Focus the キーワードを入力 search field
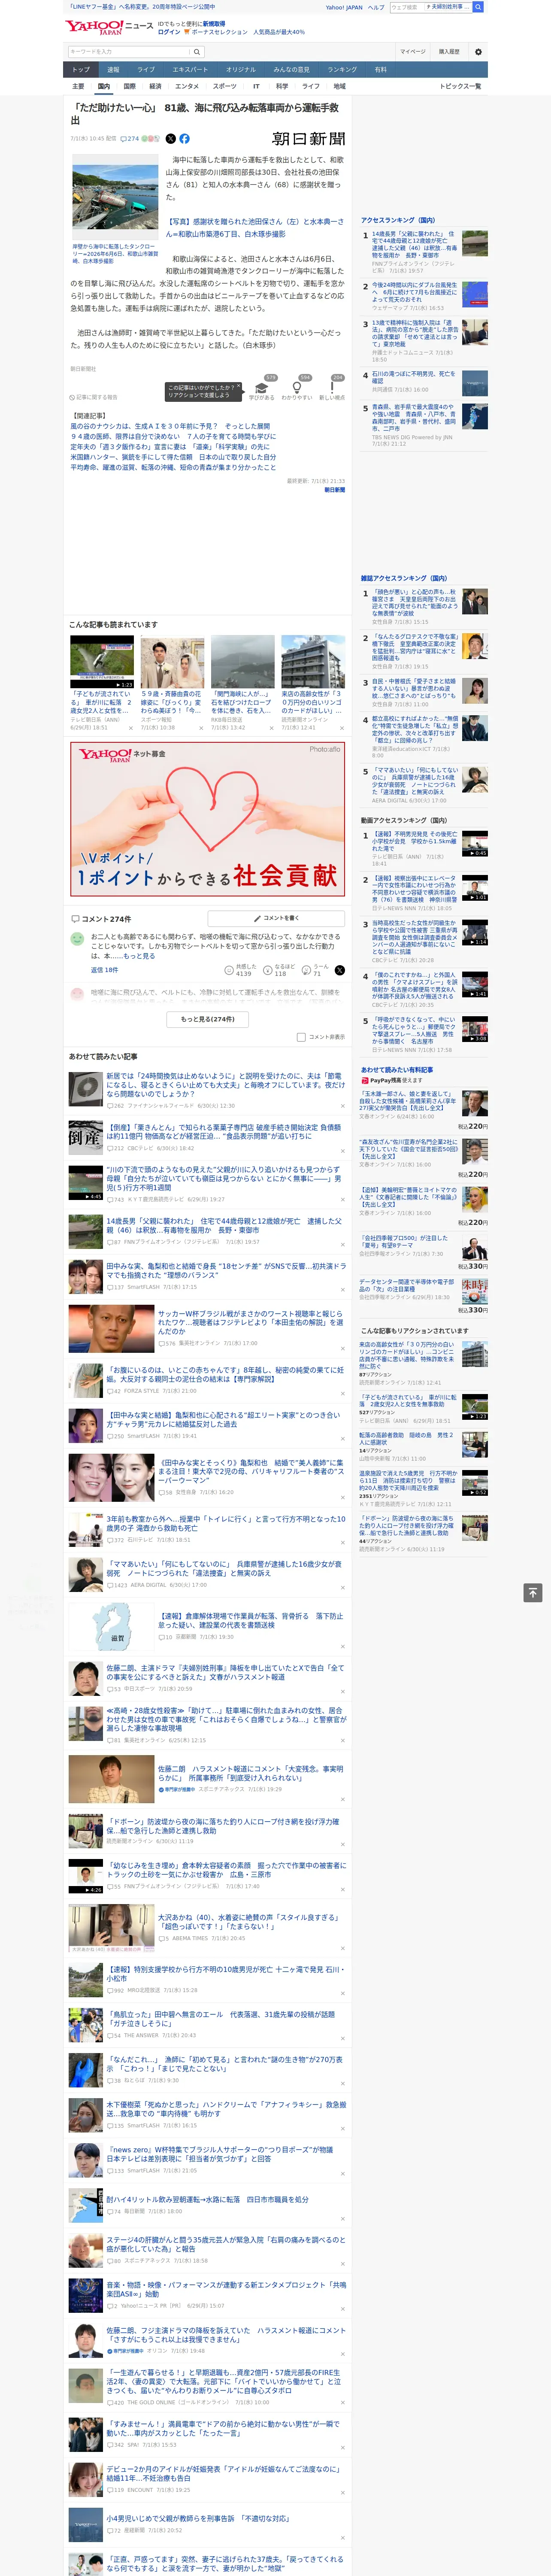The image size is (551, 2576). click(129, 52)
